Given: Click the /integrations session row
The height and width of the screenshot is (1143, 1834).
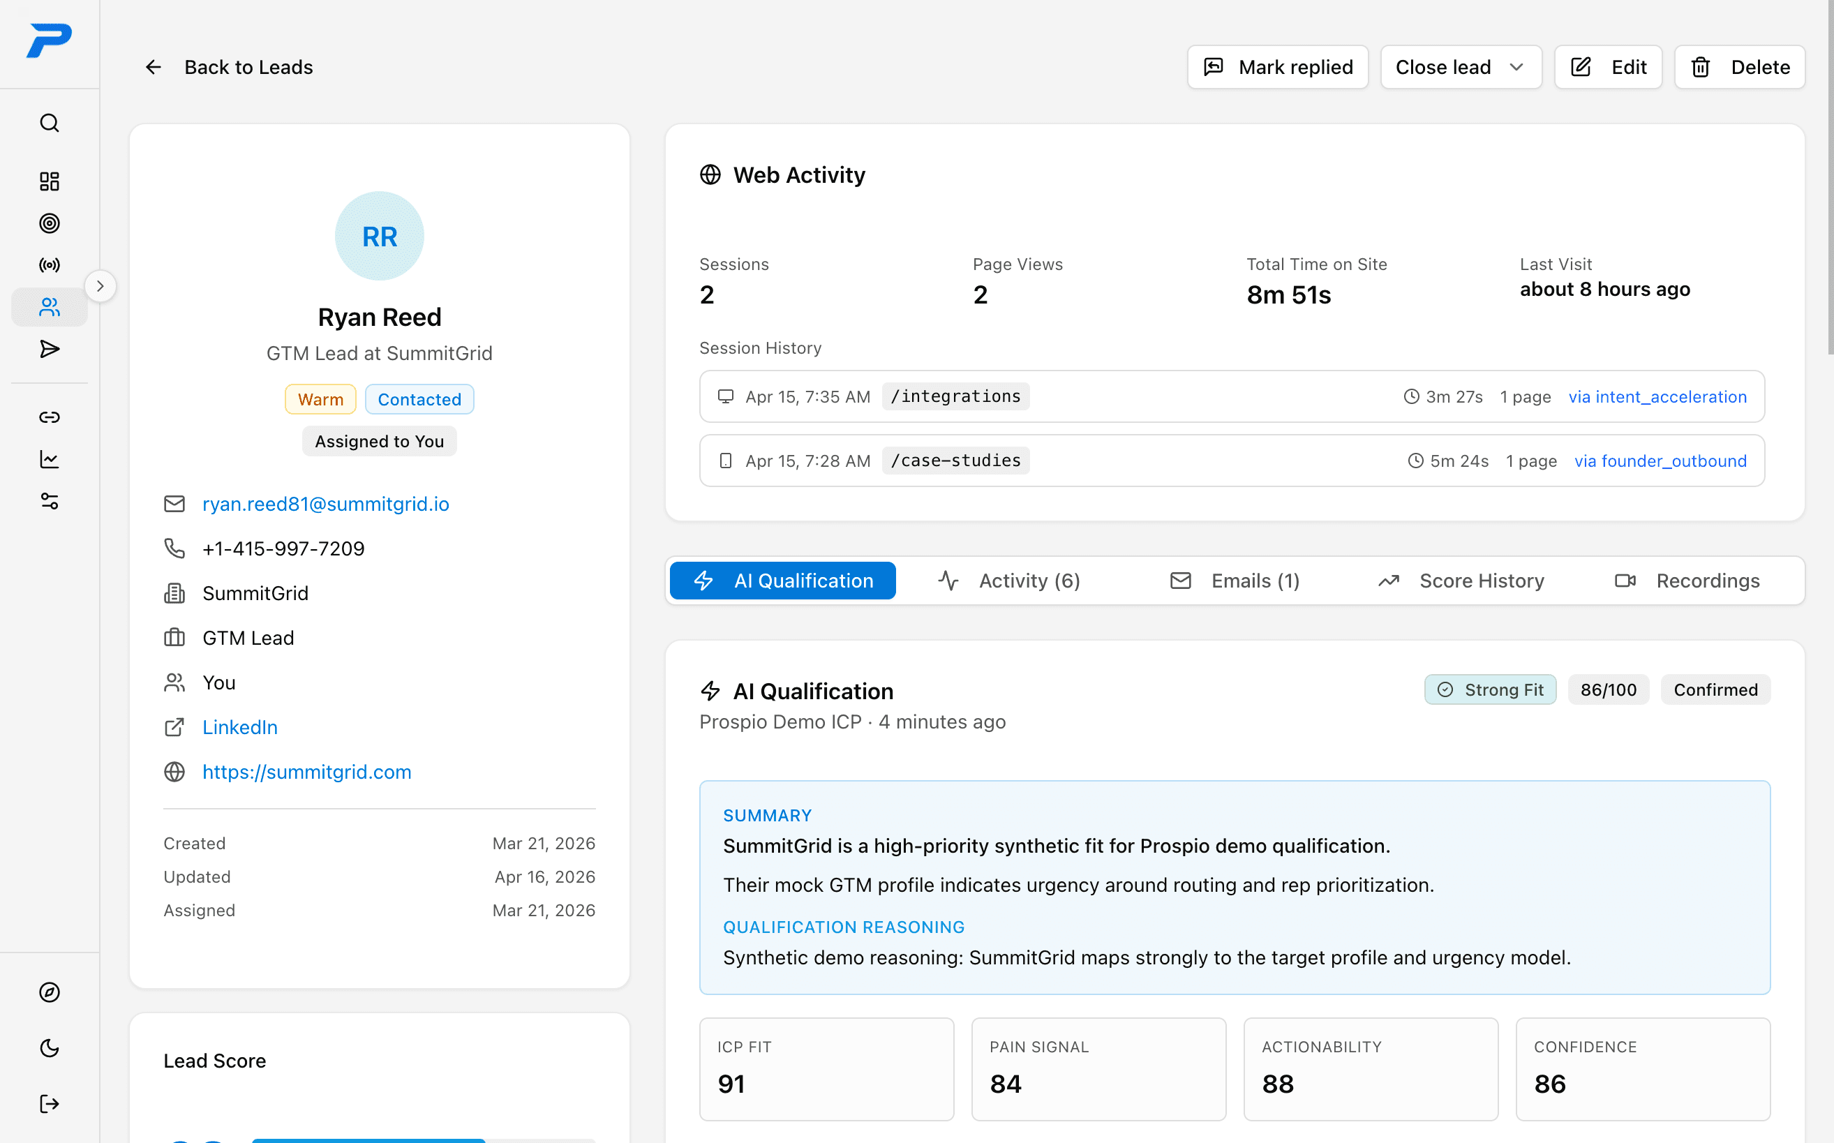Looking at the screenshot, I should tap(1232, 396).
